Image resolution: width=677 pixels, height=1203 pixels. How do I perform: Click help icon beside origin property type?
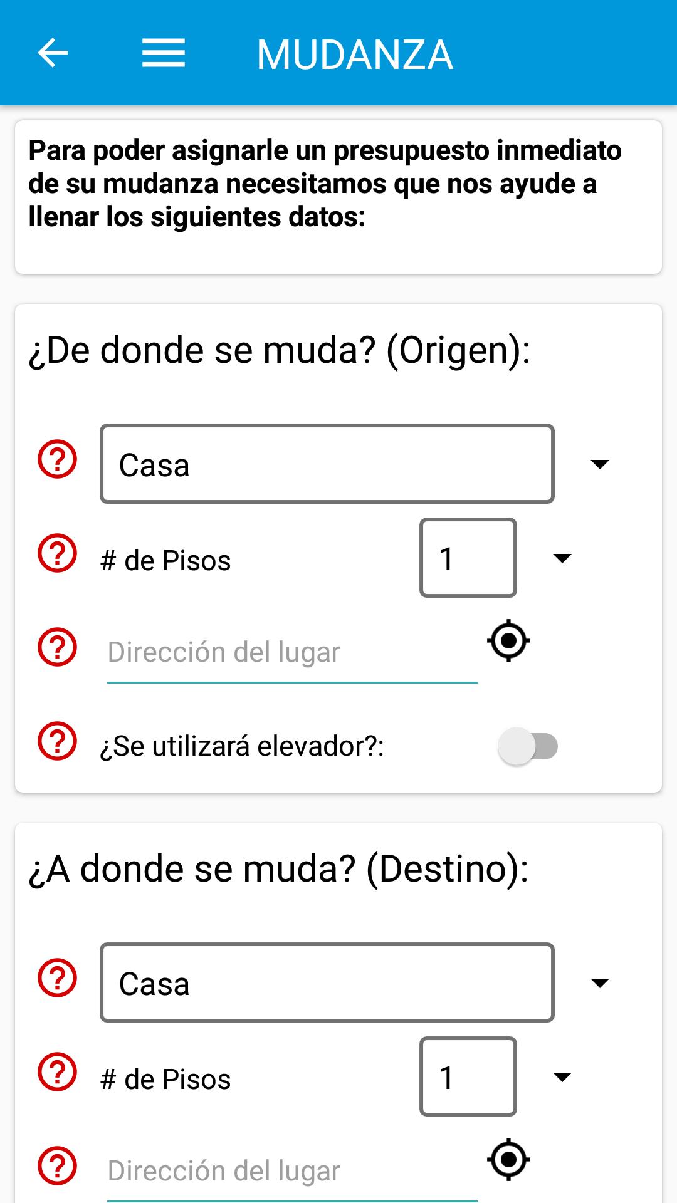(x=58, y=460)
